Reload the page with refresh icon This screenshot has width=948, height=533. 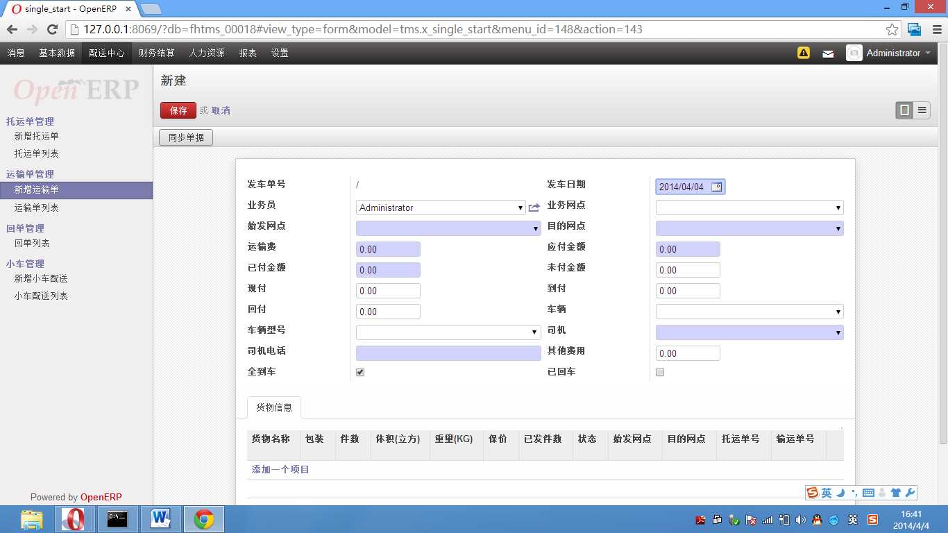click(52, 29)
